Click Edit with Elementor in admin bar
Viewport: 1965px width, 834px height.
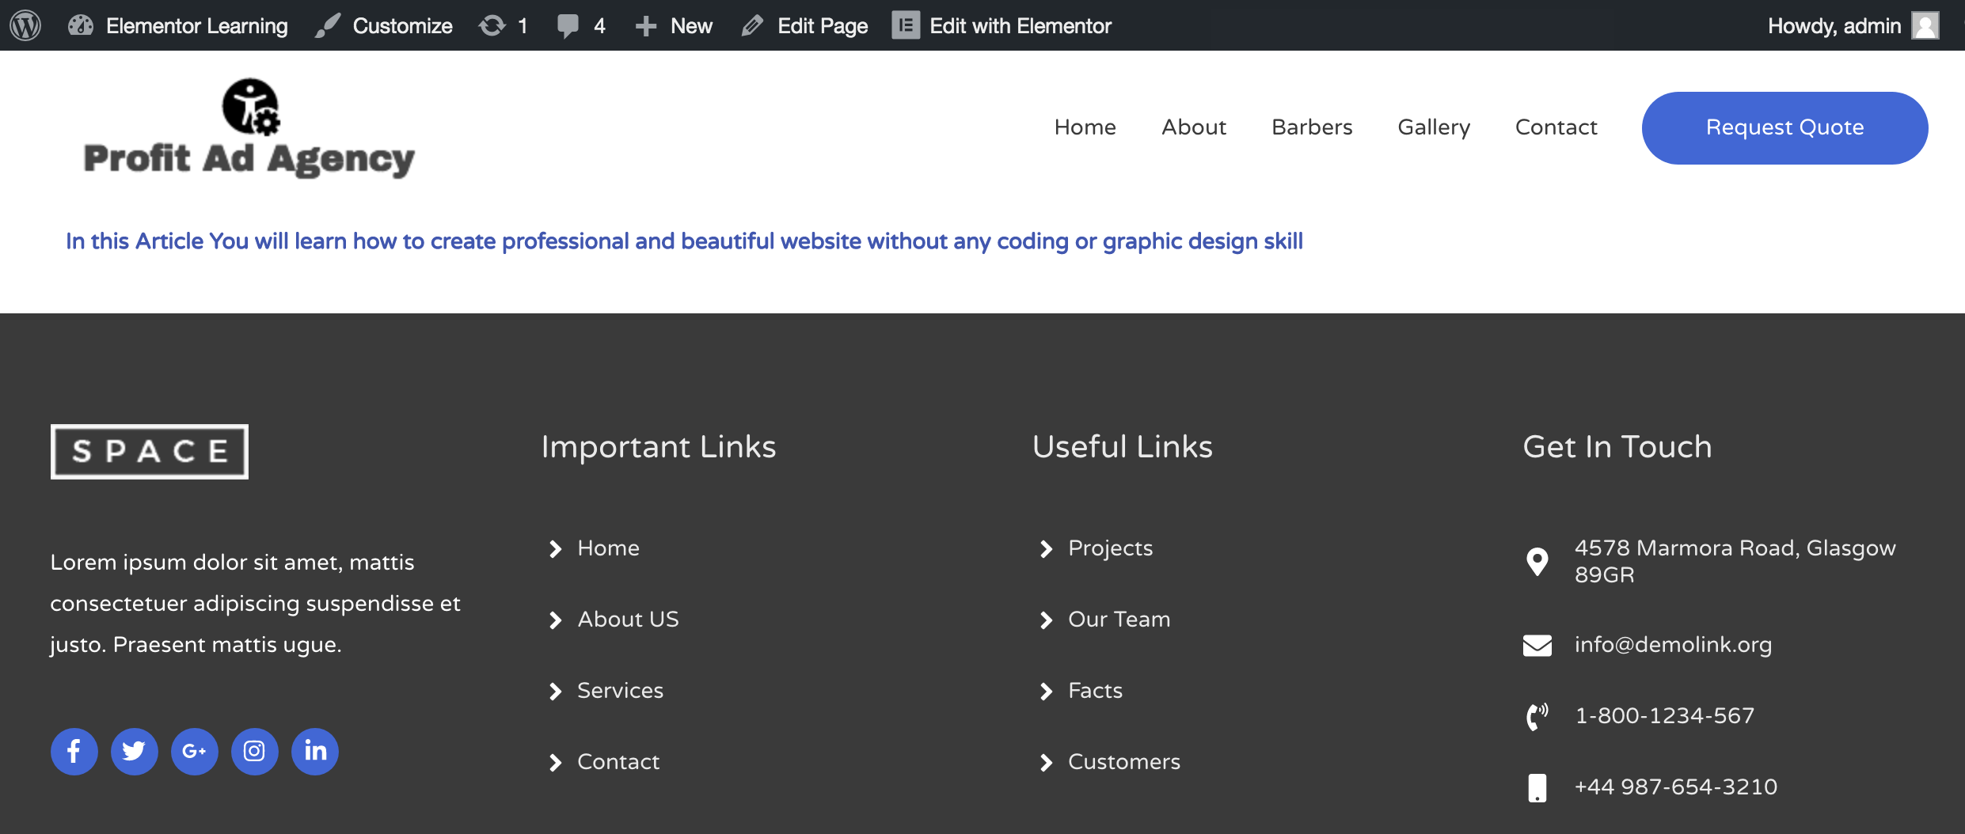coord(1002,25)
